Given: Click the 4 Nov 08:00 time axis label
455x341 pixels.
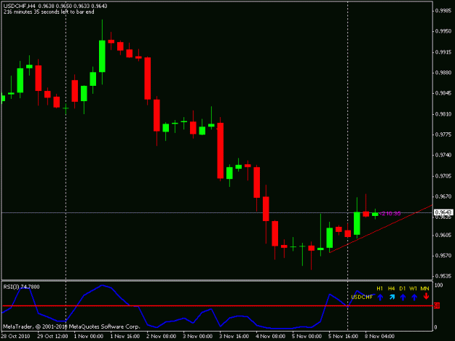Looking at the screenshot, I should tap(270, 336).
